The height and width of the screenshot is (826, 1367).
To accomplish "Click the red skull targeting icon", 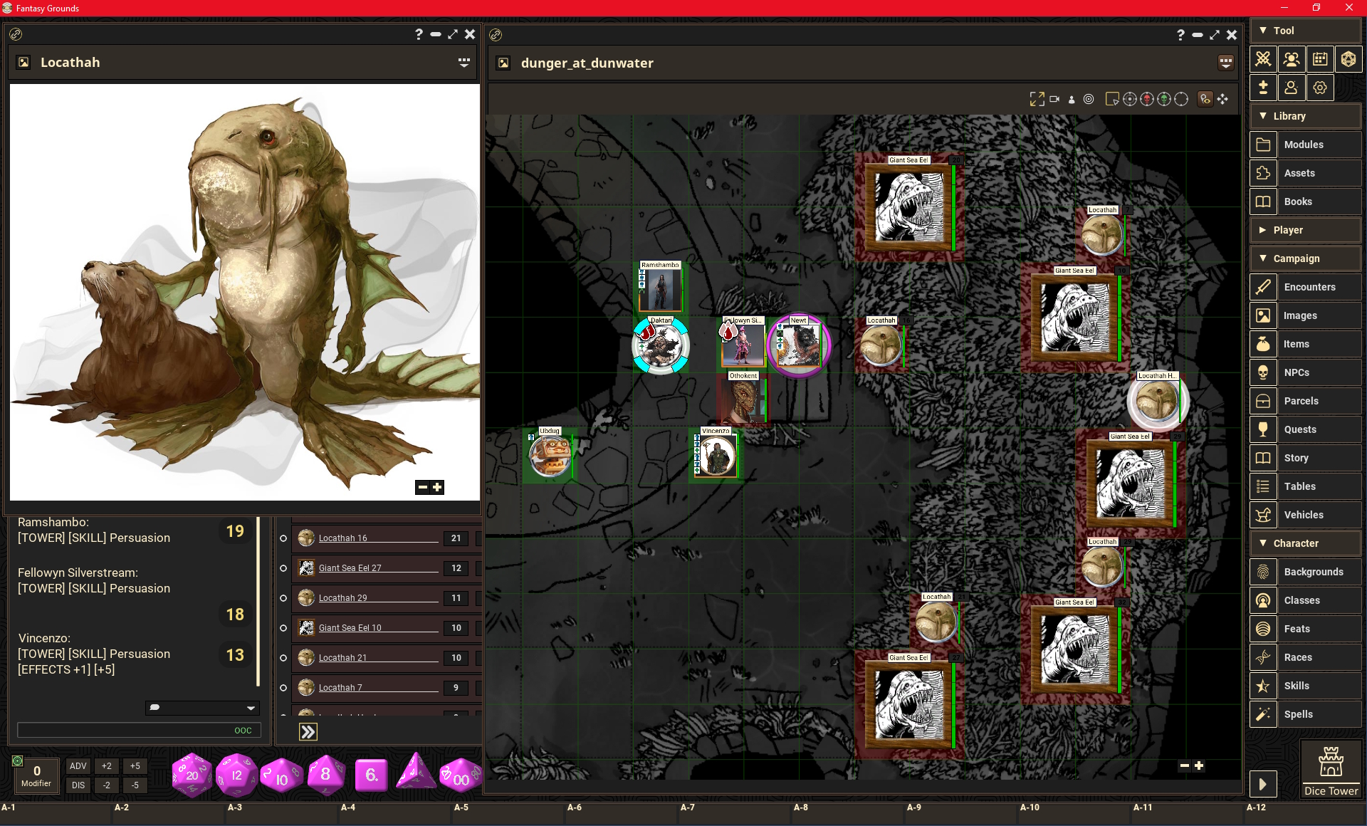I will coord(1147,99).
